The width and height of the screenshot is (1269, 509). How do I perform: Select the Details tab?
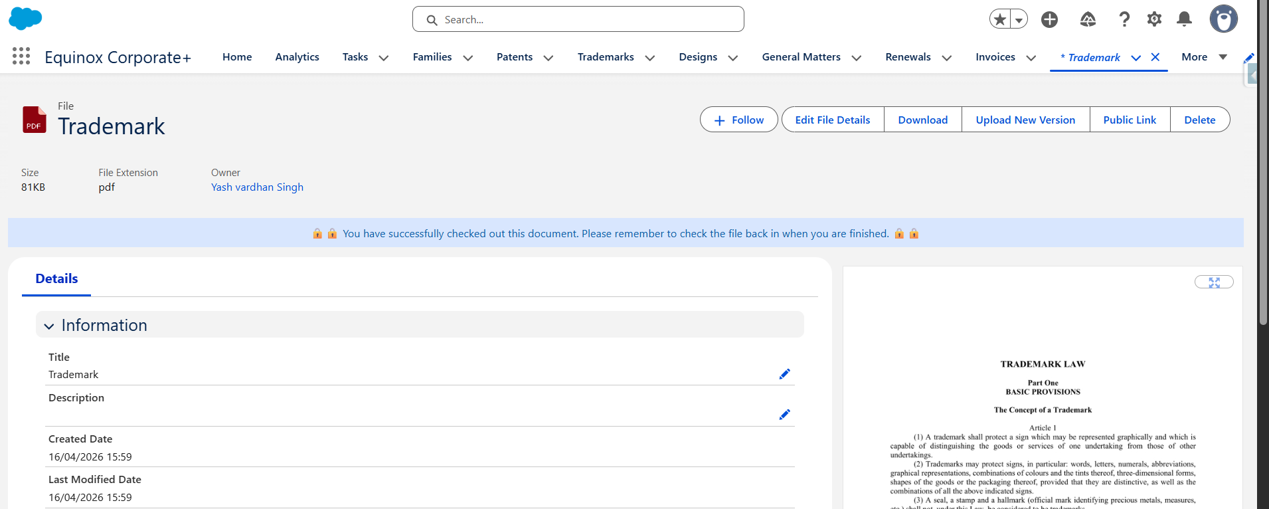tap(56, 279)
